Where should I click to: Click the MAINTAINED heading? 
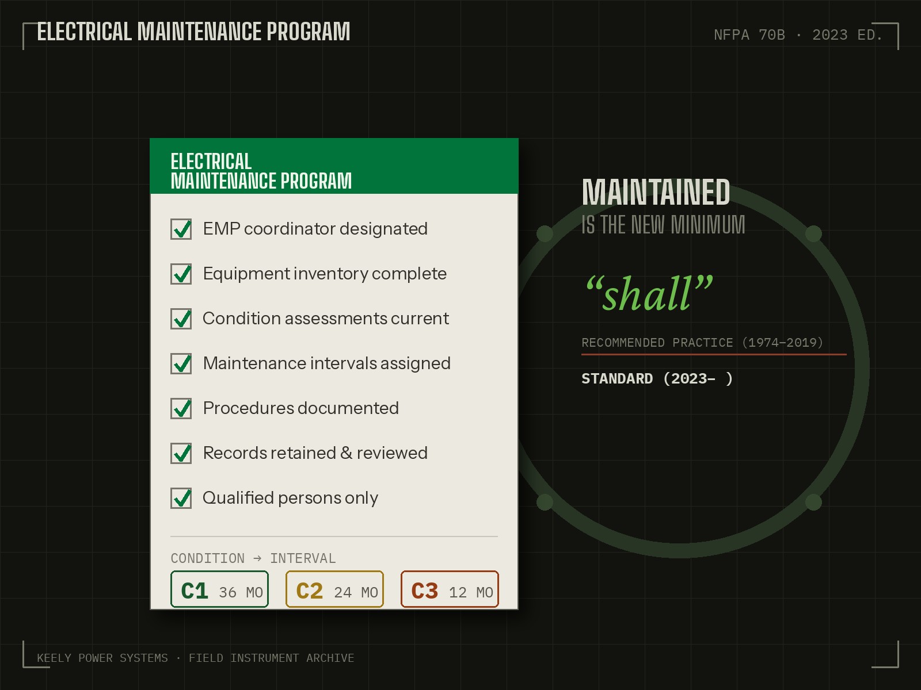click(x=656, y=192)
